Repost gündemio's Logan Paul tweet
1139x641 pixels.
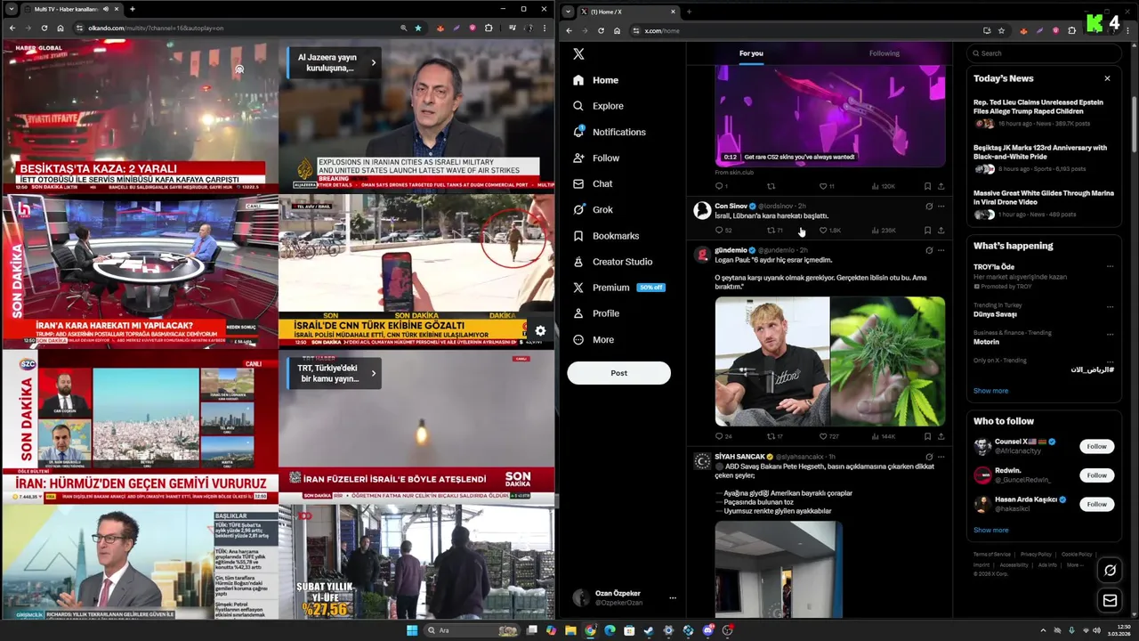click(771, 436)
